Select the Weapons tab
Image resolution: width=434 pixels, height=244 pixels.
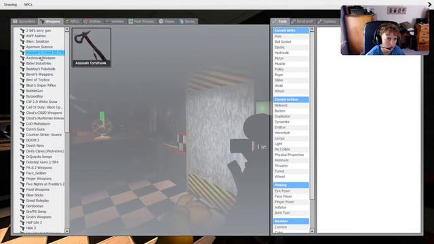coord(50,22)
